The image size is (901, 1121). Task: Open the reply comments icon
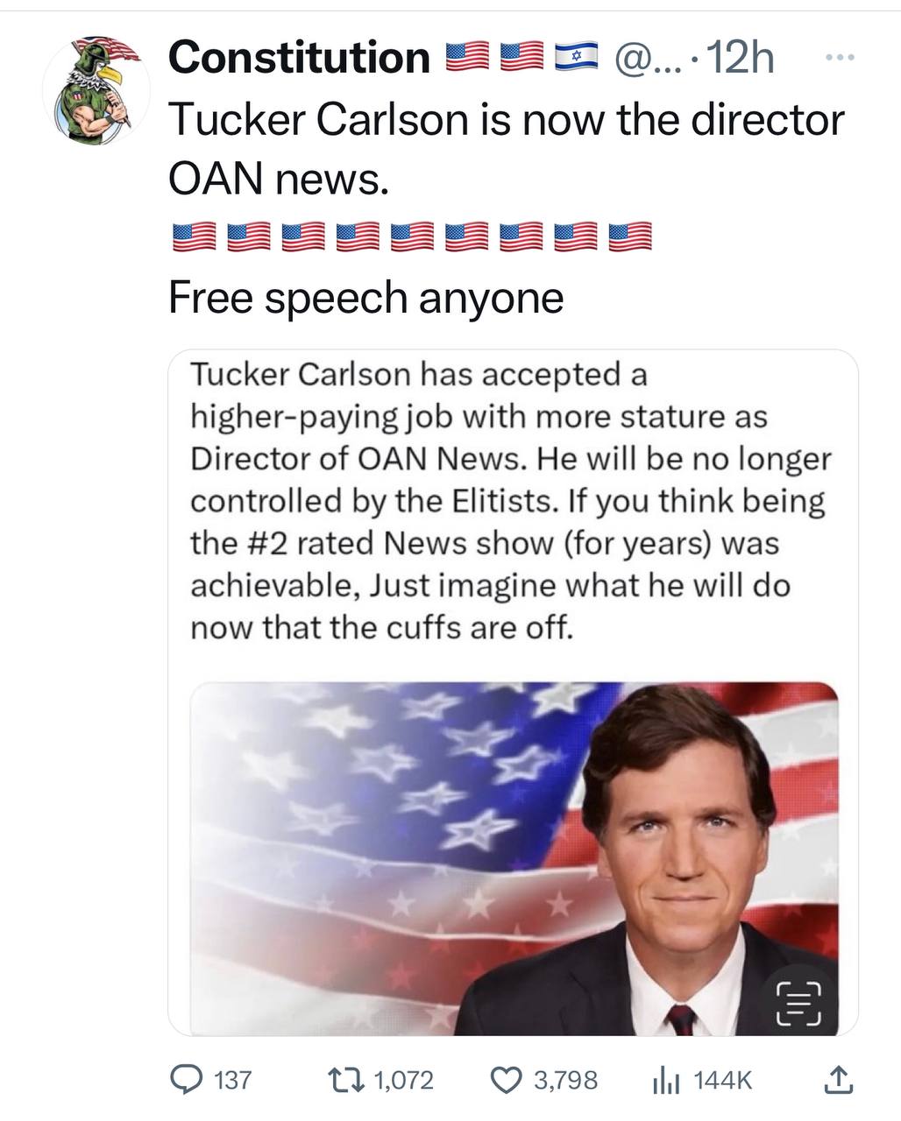tap(184, 1079)
